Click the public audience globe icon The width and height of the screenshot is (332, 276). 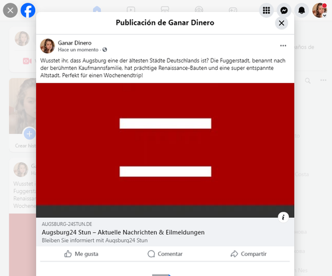coord(105,50)
